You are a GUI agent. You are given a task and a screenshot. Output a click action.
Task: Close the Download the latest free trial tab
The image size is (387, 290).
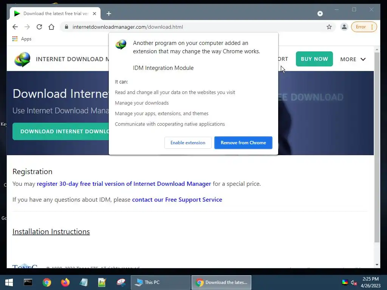point(94,14)
